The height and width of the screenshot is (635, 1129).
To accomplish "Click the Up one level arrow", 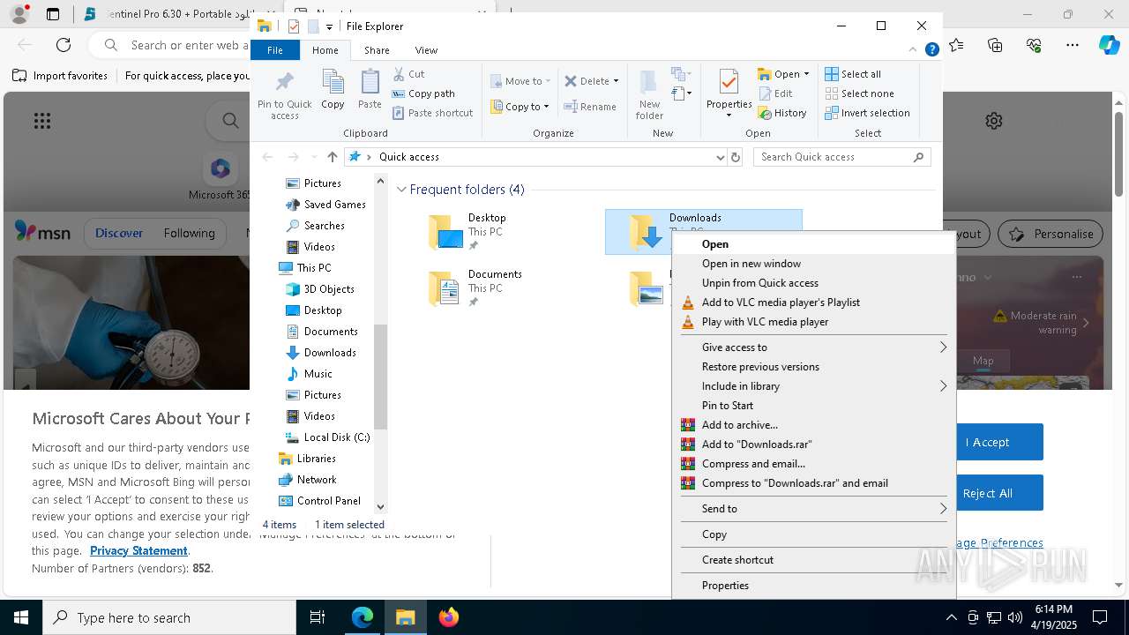I will (x=332, y=157).
